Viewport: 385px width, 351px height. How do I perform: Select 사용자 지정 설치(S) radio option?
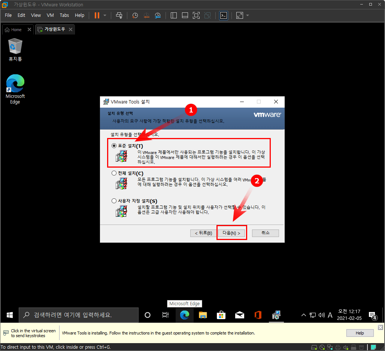(x=114, y=201)
